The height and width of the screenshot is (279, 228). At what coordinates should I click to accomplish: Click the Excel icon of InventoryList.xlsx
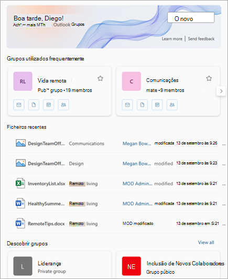20,183
